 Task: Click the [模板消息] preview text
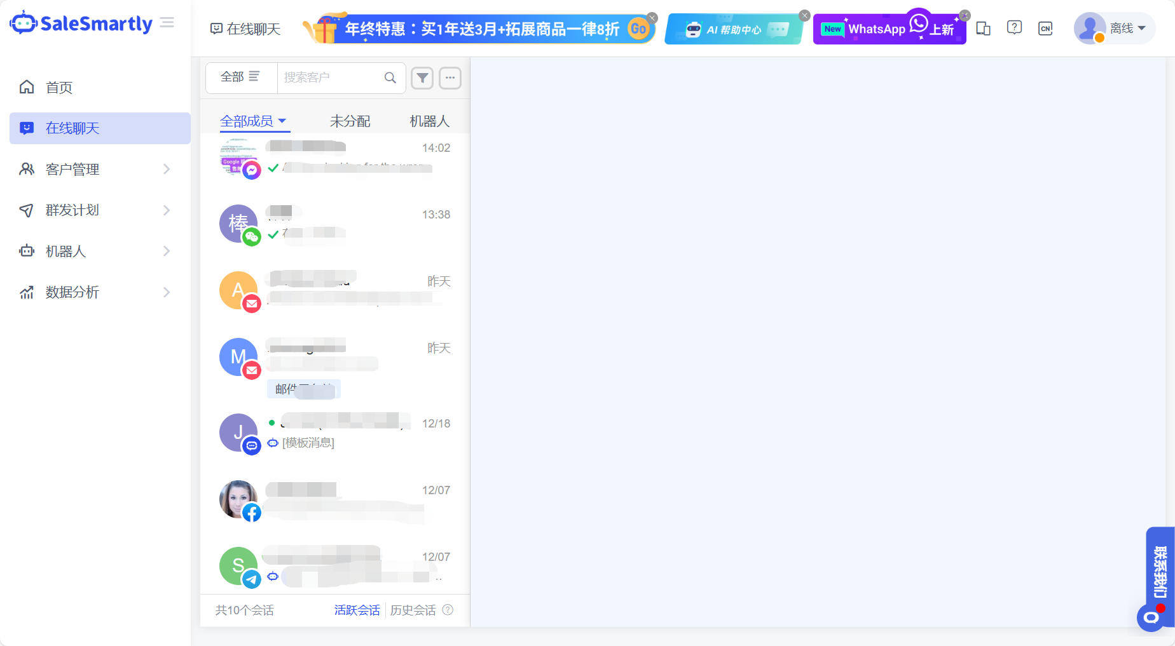pos(308,443)
